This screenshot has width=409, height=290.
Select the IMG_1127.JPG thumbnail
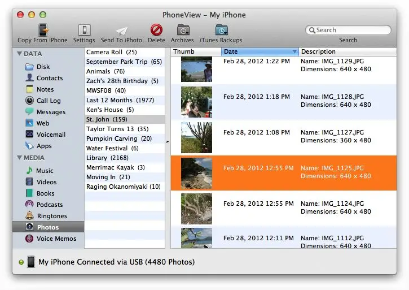[x=196, y=137]
